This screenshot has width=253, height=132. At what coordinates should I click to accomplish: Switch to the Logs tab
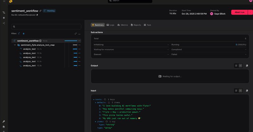[110, 25]
